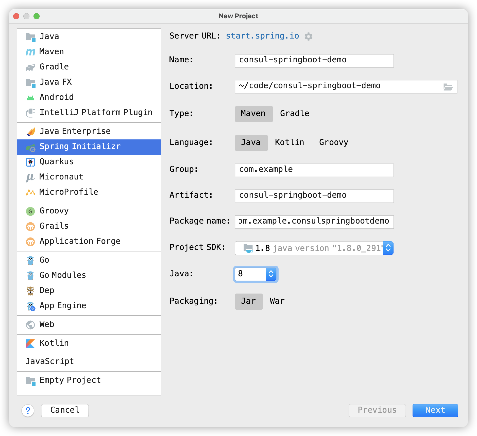Screen dimensions: 477x436
Task: Click the Group input field
Action: [314, 170]
